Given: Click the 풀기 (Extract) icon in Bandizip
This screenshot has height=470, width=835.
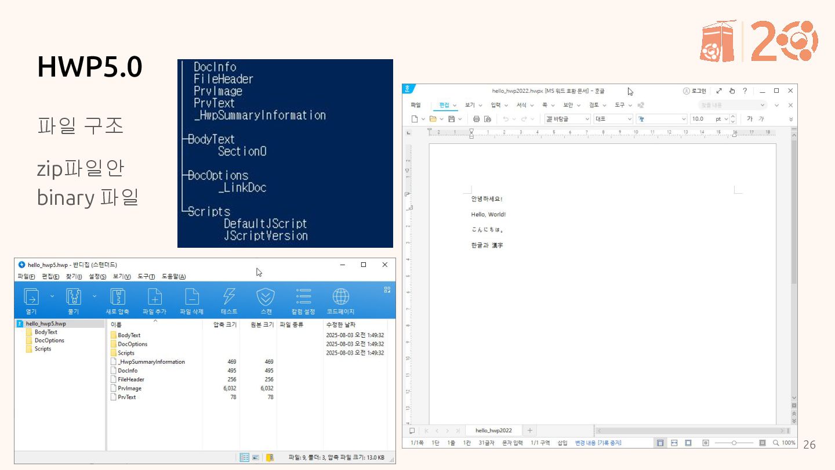Looking at the screenshot, I should point(74,297).
